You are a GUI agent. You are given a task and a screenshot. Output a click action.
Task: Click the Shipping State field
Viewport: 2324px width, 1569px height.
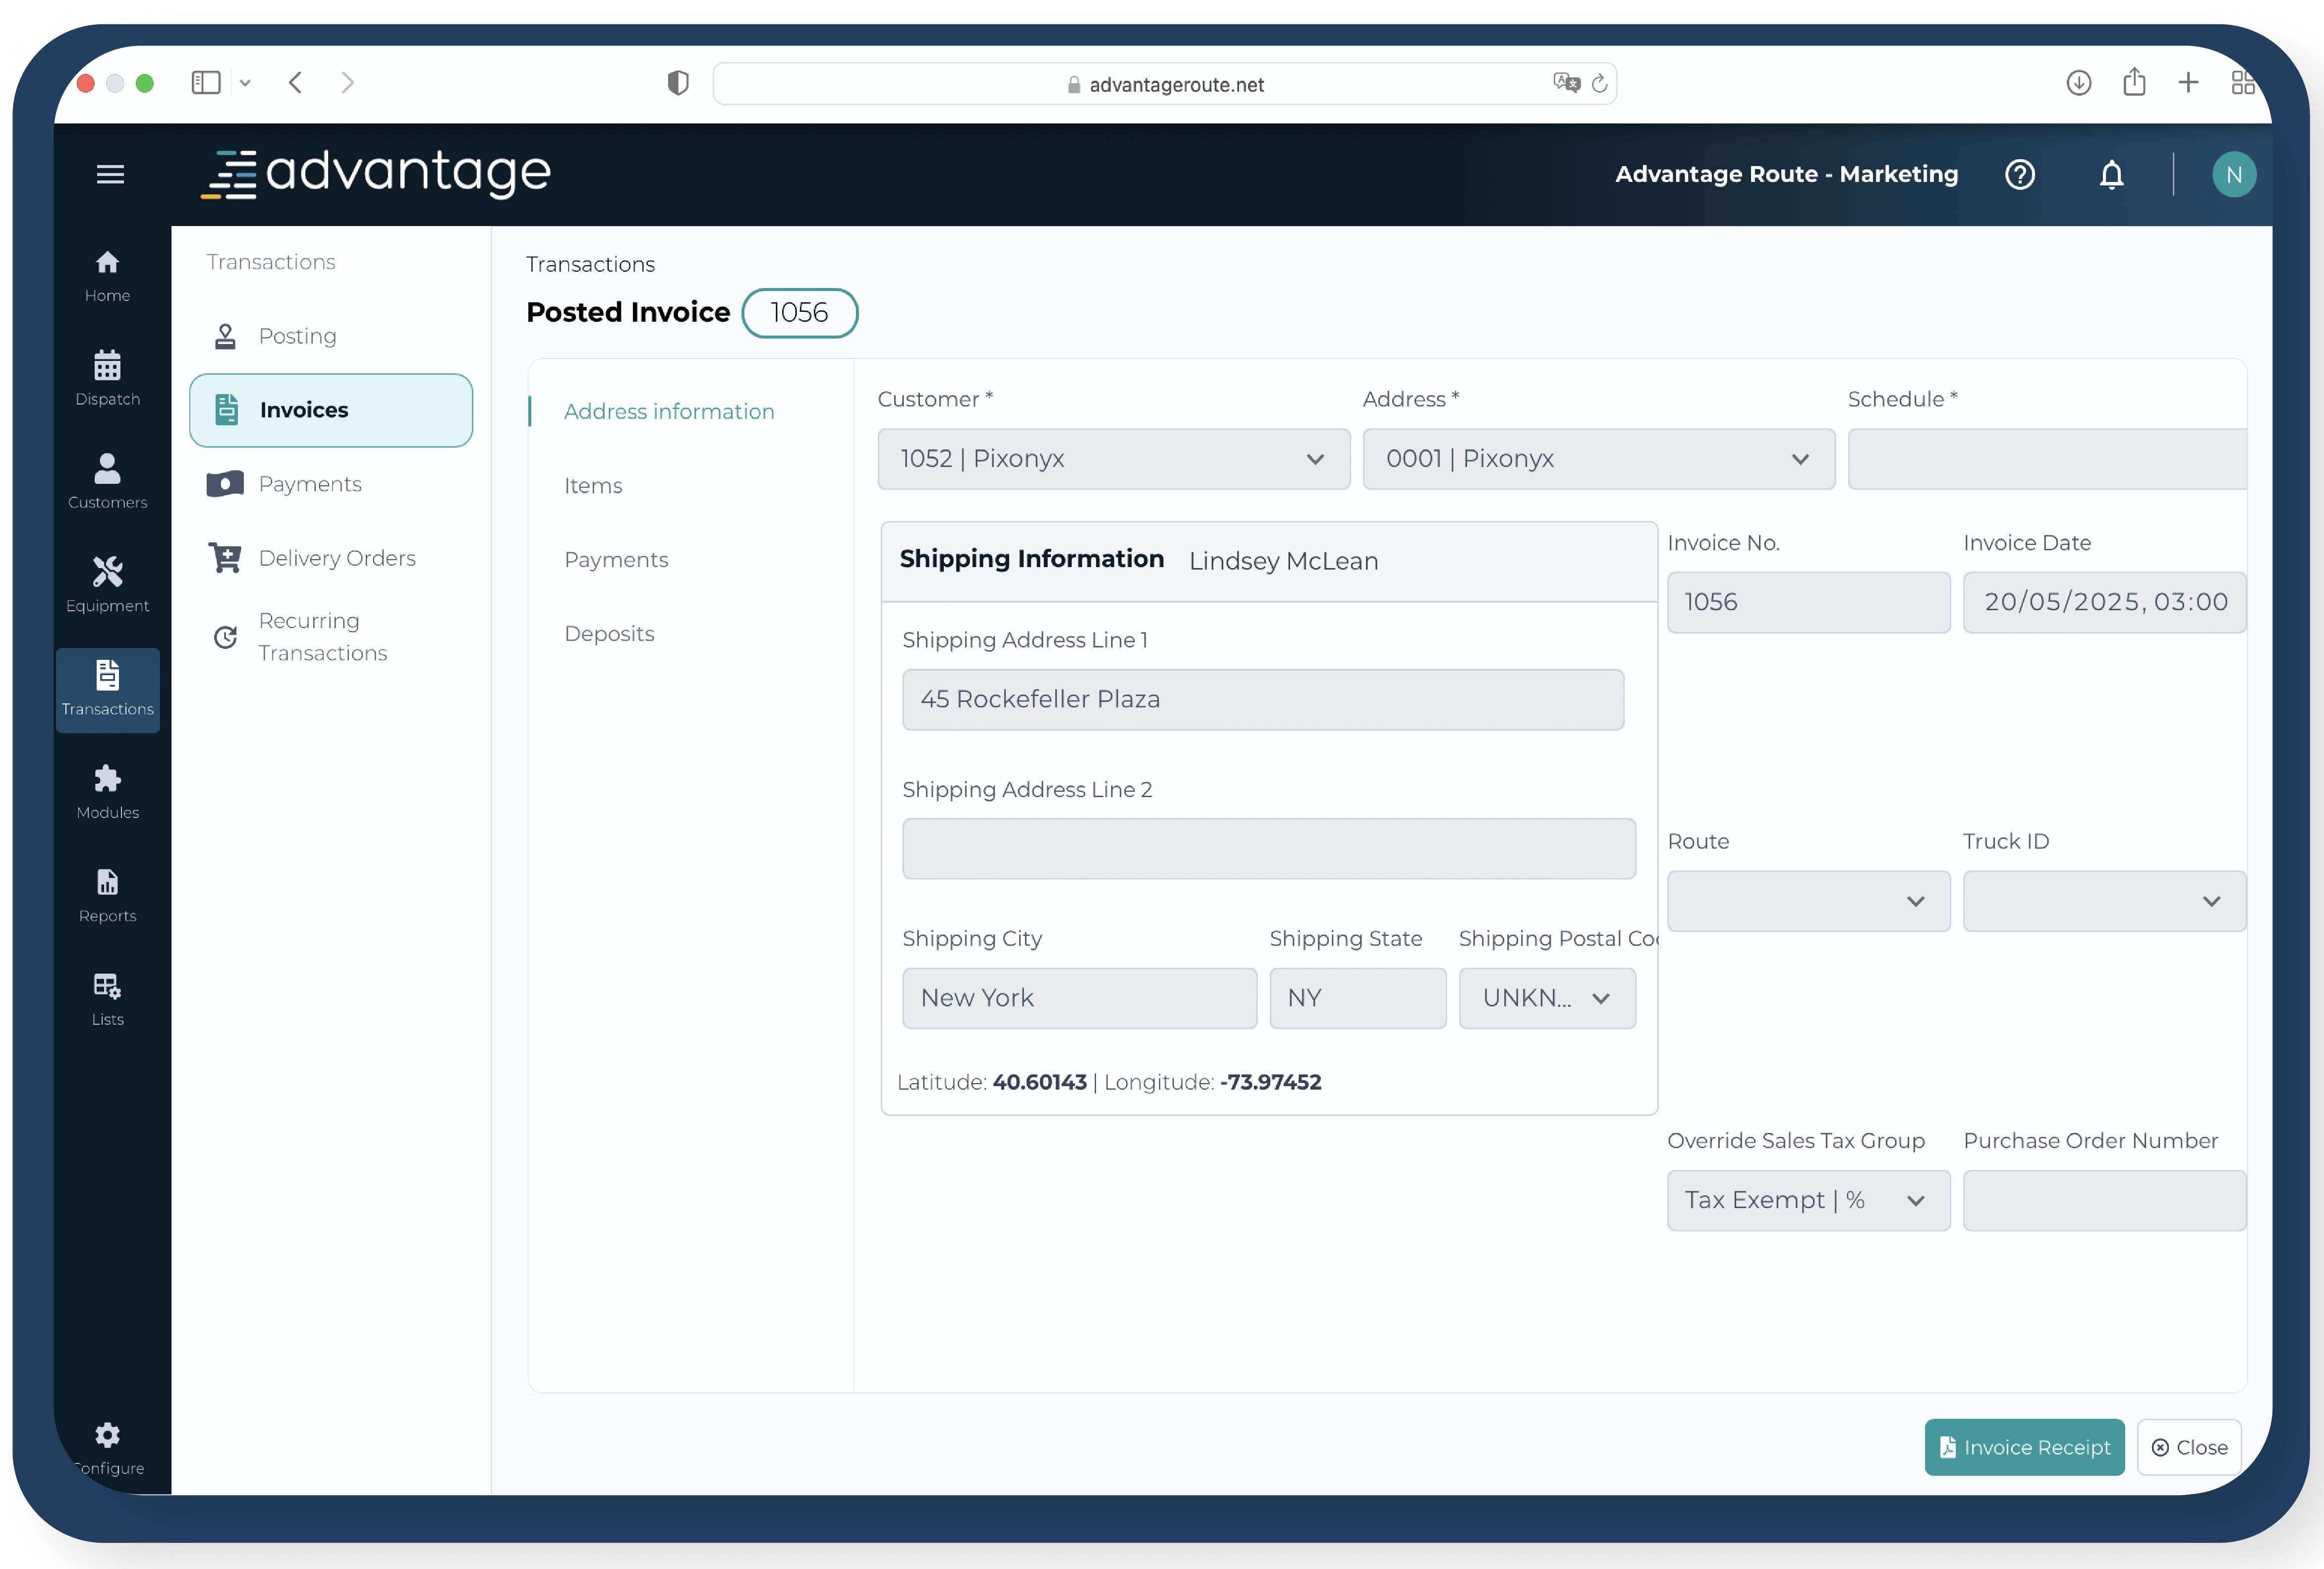click(x=1357, y=998)
